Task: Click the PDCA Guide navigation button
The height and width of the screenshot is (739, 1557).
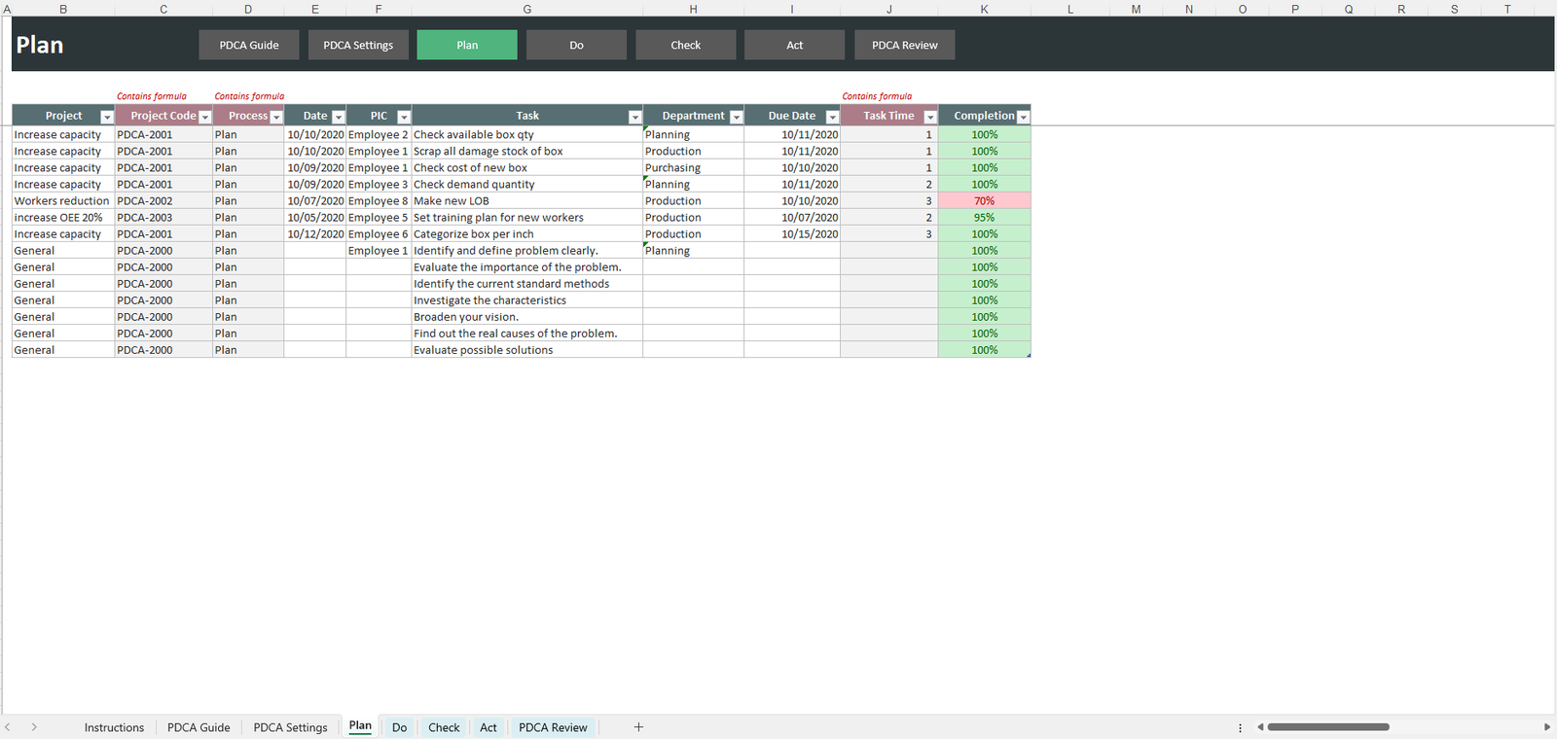Action: [249, 45]
